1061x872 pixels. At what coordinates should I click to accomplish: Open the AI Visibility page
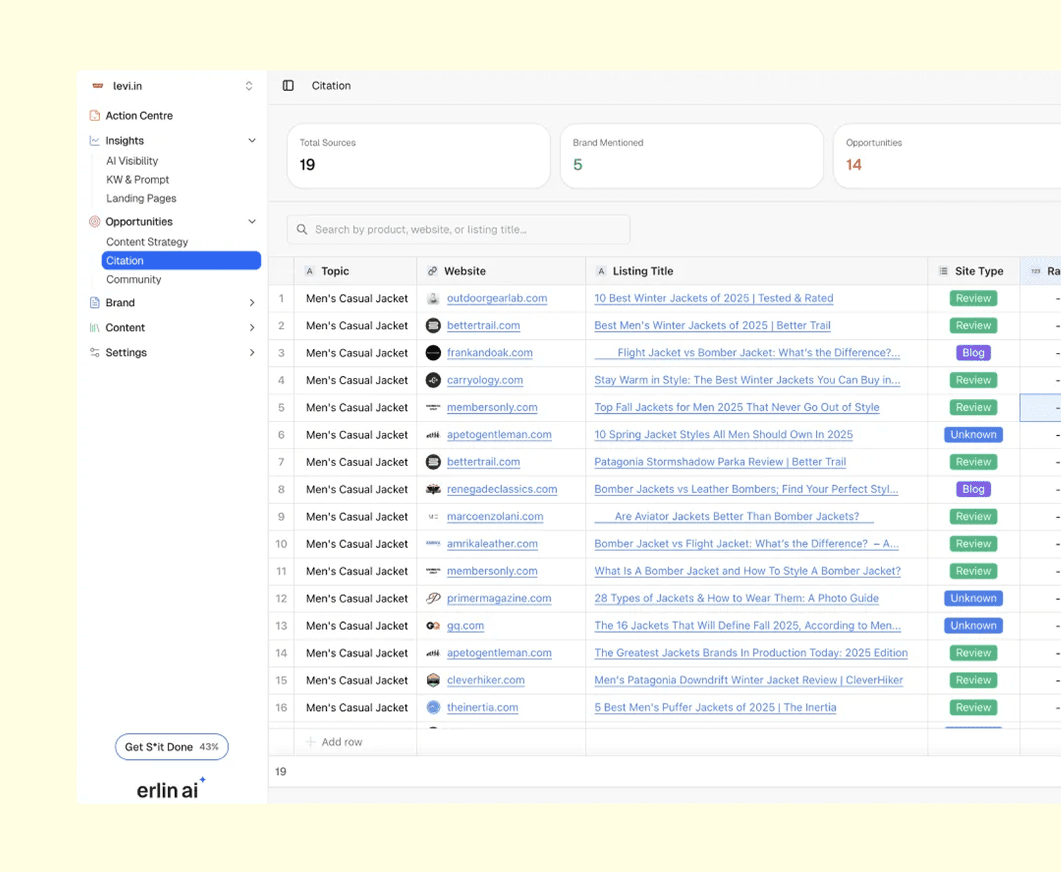(x=132, y=161)
